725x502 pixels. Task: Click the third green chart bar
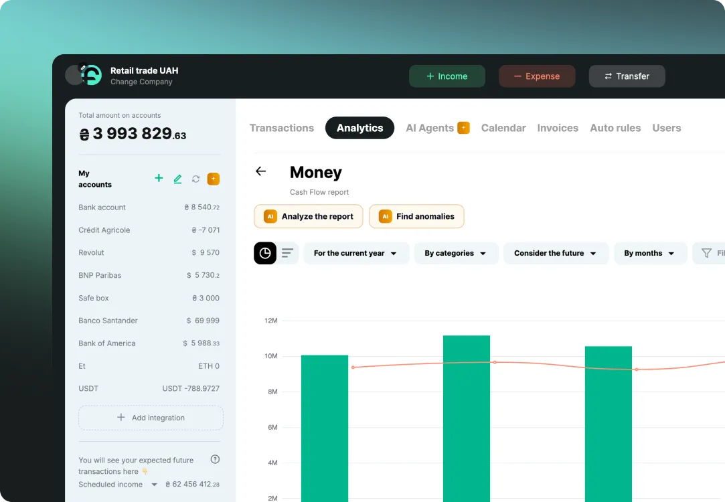(609, 424)
